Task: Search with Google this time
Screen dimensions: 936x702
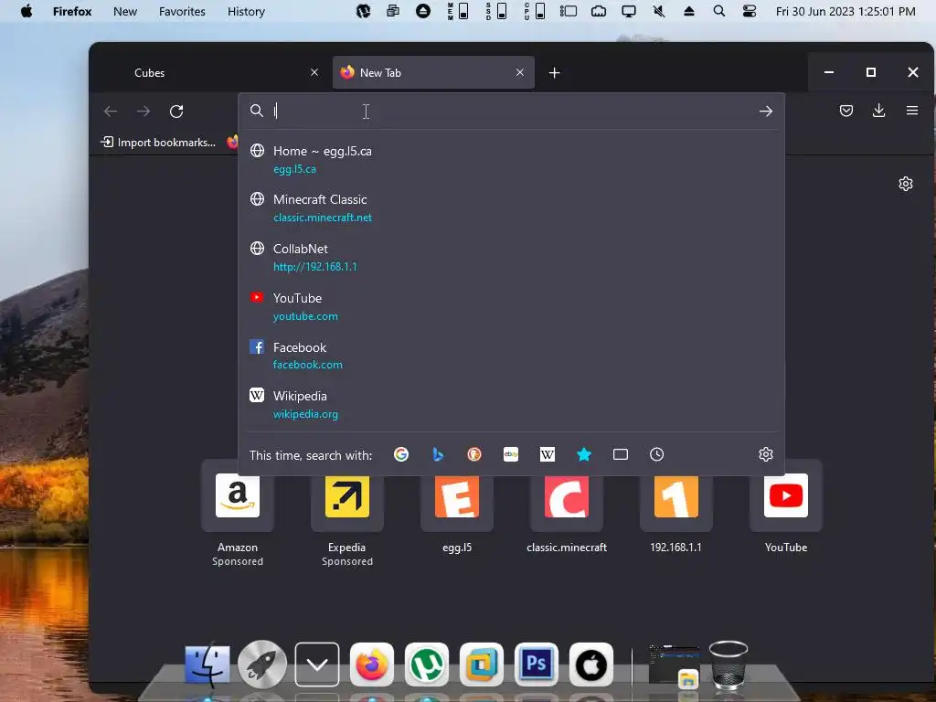Action: pos(401,455)
